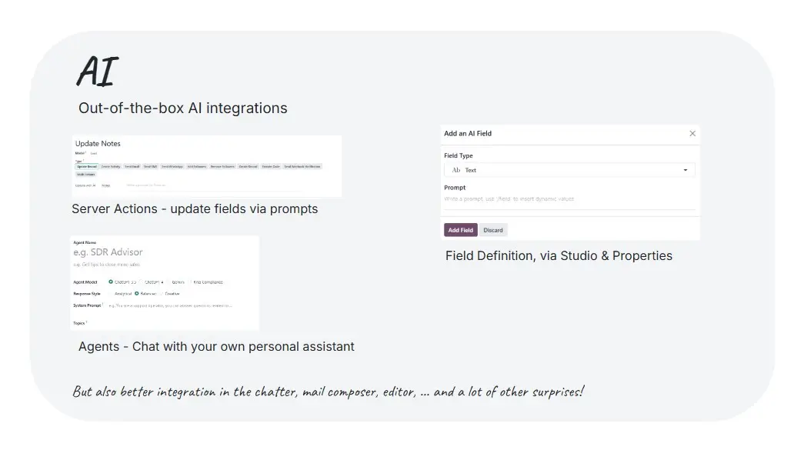Image resolution: width=804 pixels, height=450 pixels.
Task: Choose the ChatGPT 3.5 agent model radio
Action: (111, 282)
